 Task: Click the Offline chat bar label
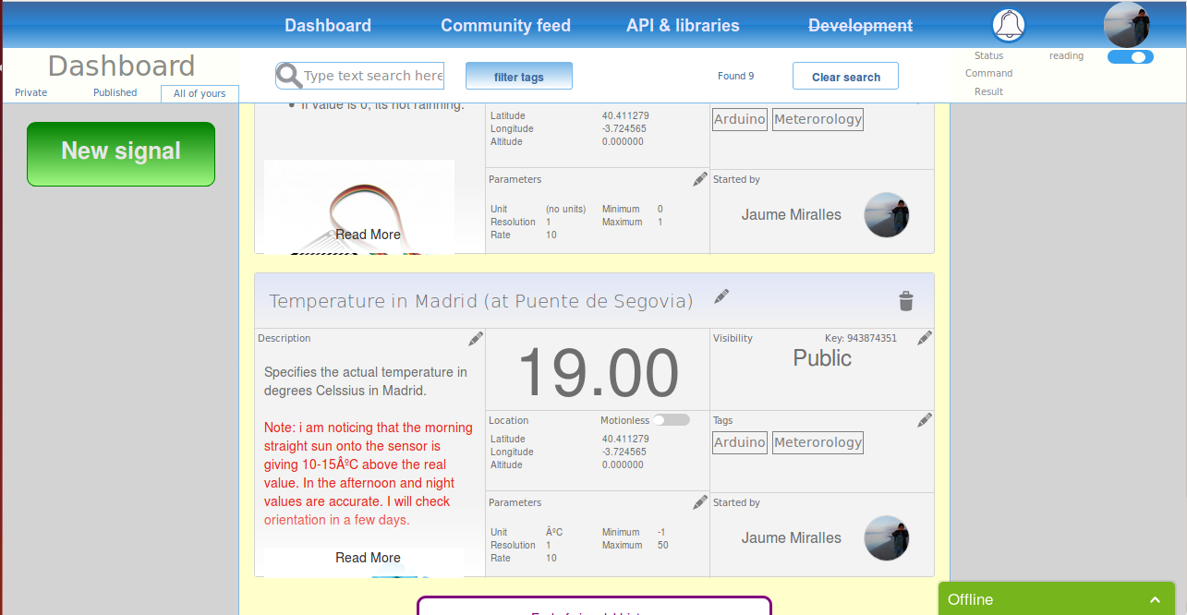pos(970,599)
